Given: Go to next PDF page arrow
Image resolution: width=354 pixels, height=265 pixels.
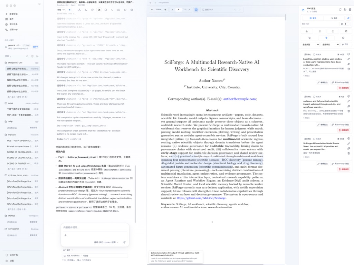Looking at the screenshot, I should tap(189, 10).
